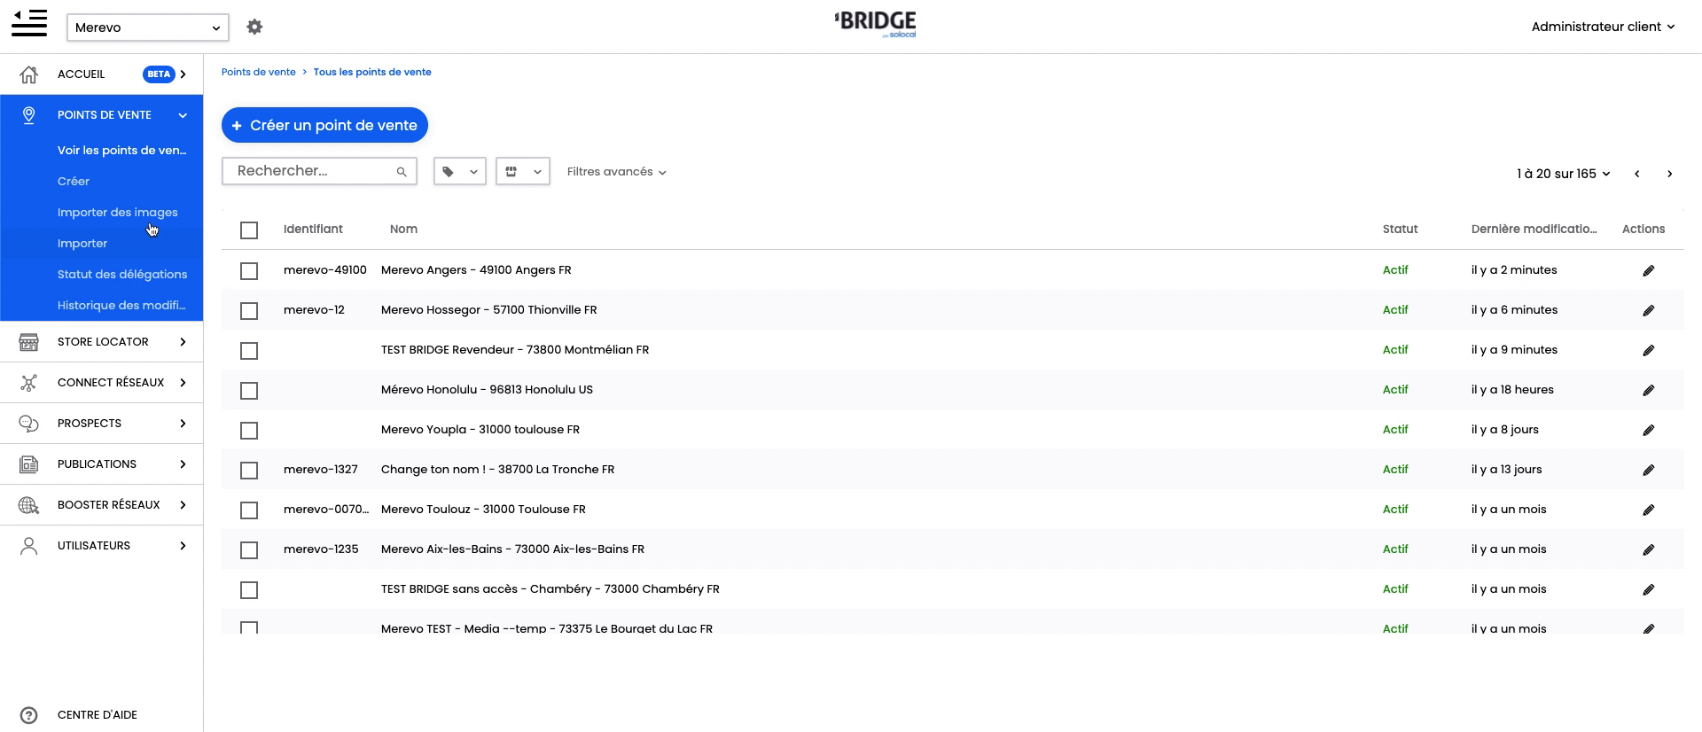This screenshot has width=1702, height=732.
Task: Open the tag filter dropdown
Action: [459, 172]
